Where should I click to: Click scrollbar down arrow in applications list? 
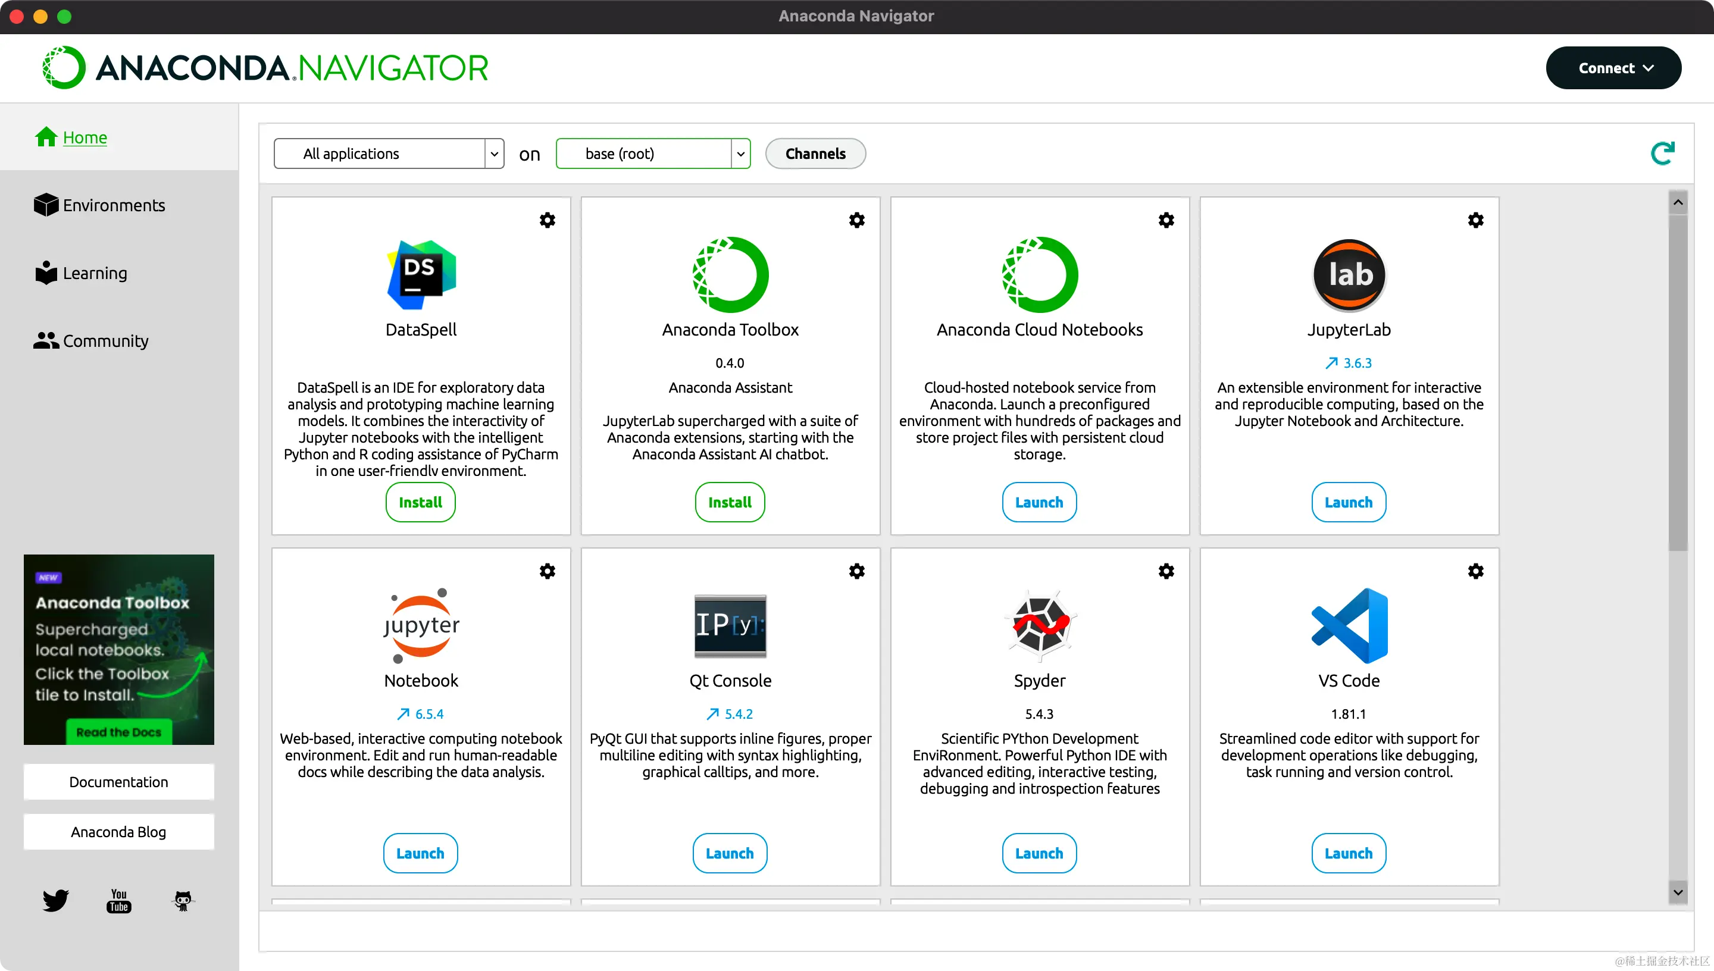(x=1677, y=892)
